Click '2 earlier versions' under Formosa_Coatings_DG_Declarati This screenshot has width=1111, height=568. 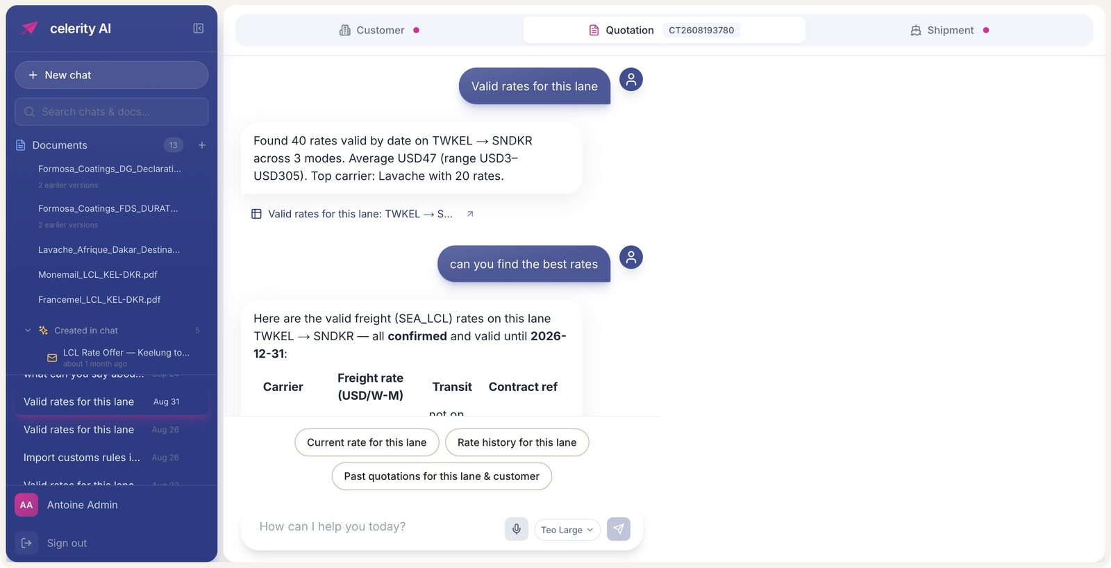(x=68, y=185)
